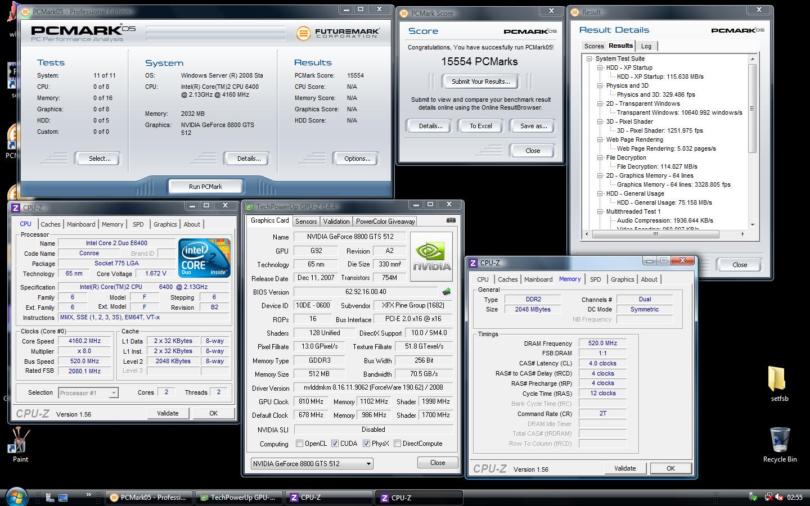The height and width of the screenshot is (506, 810).
Task: Open the Processor #1 selection dropdown
Action: (88, 393)
